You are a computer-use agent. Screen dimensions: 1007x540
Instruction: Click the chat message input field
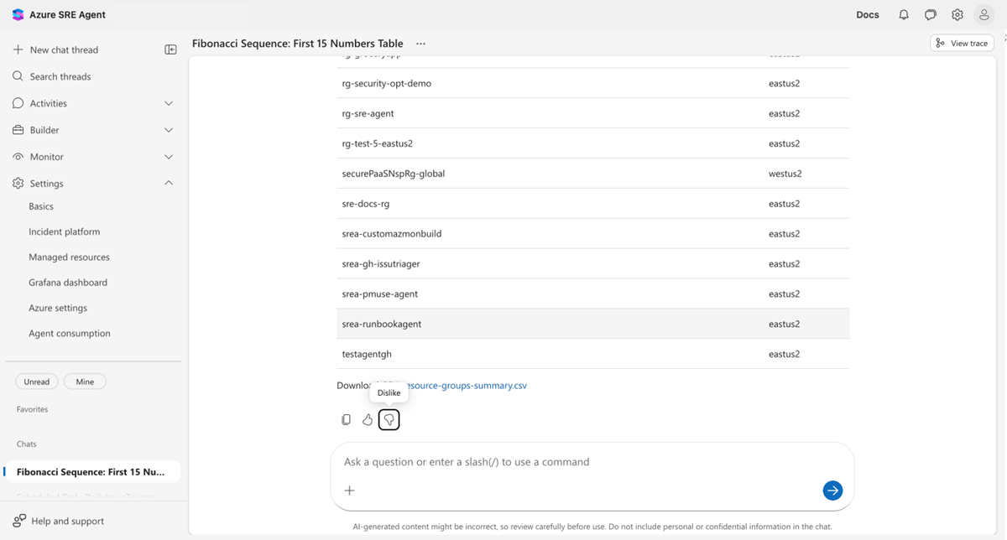coord(587,461)
